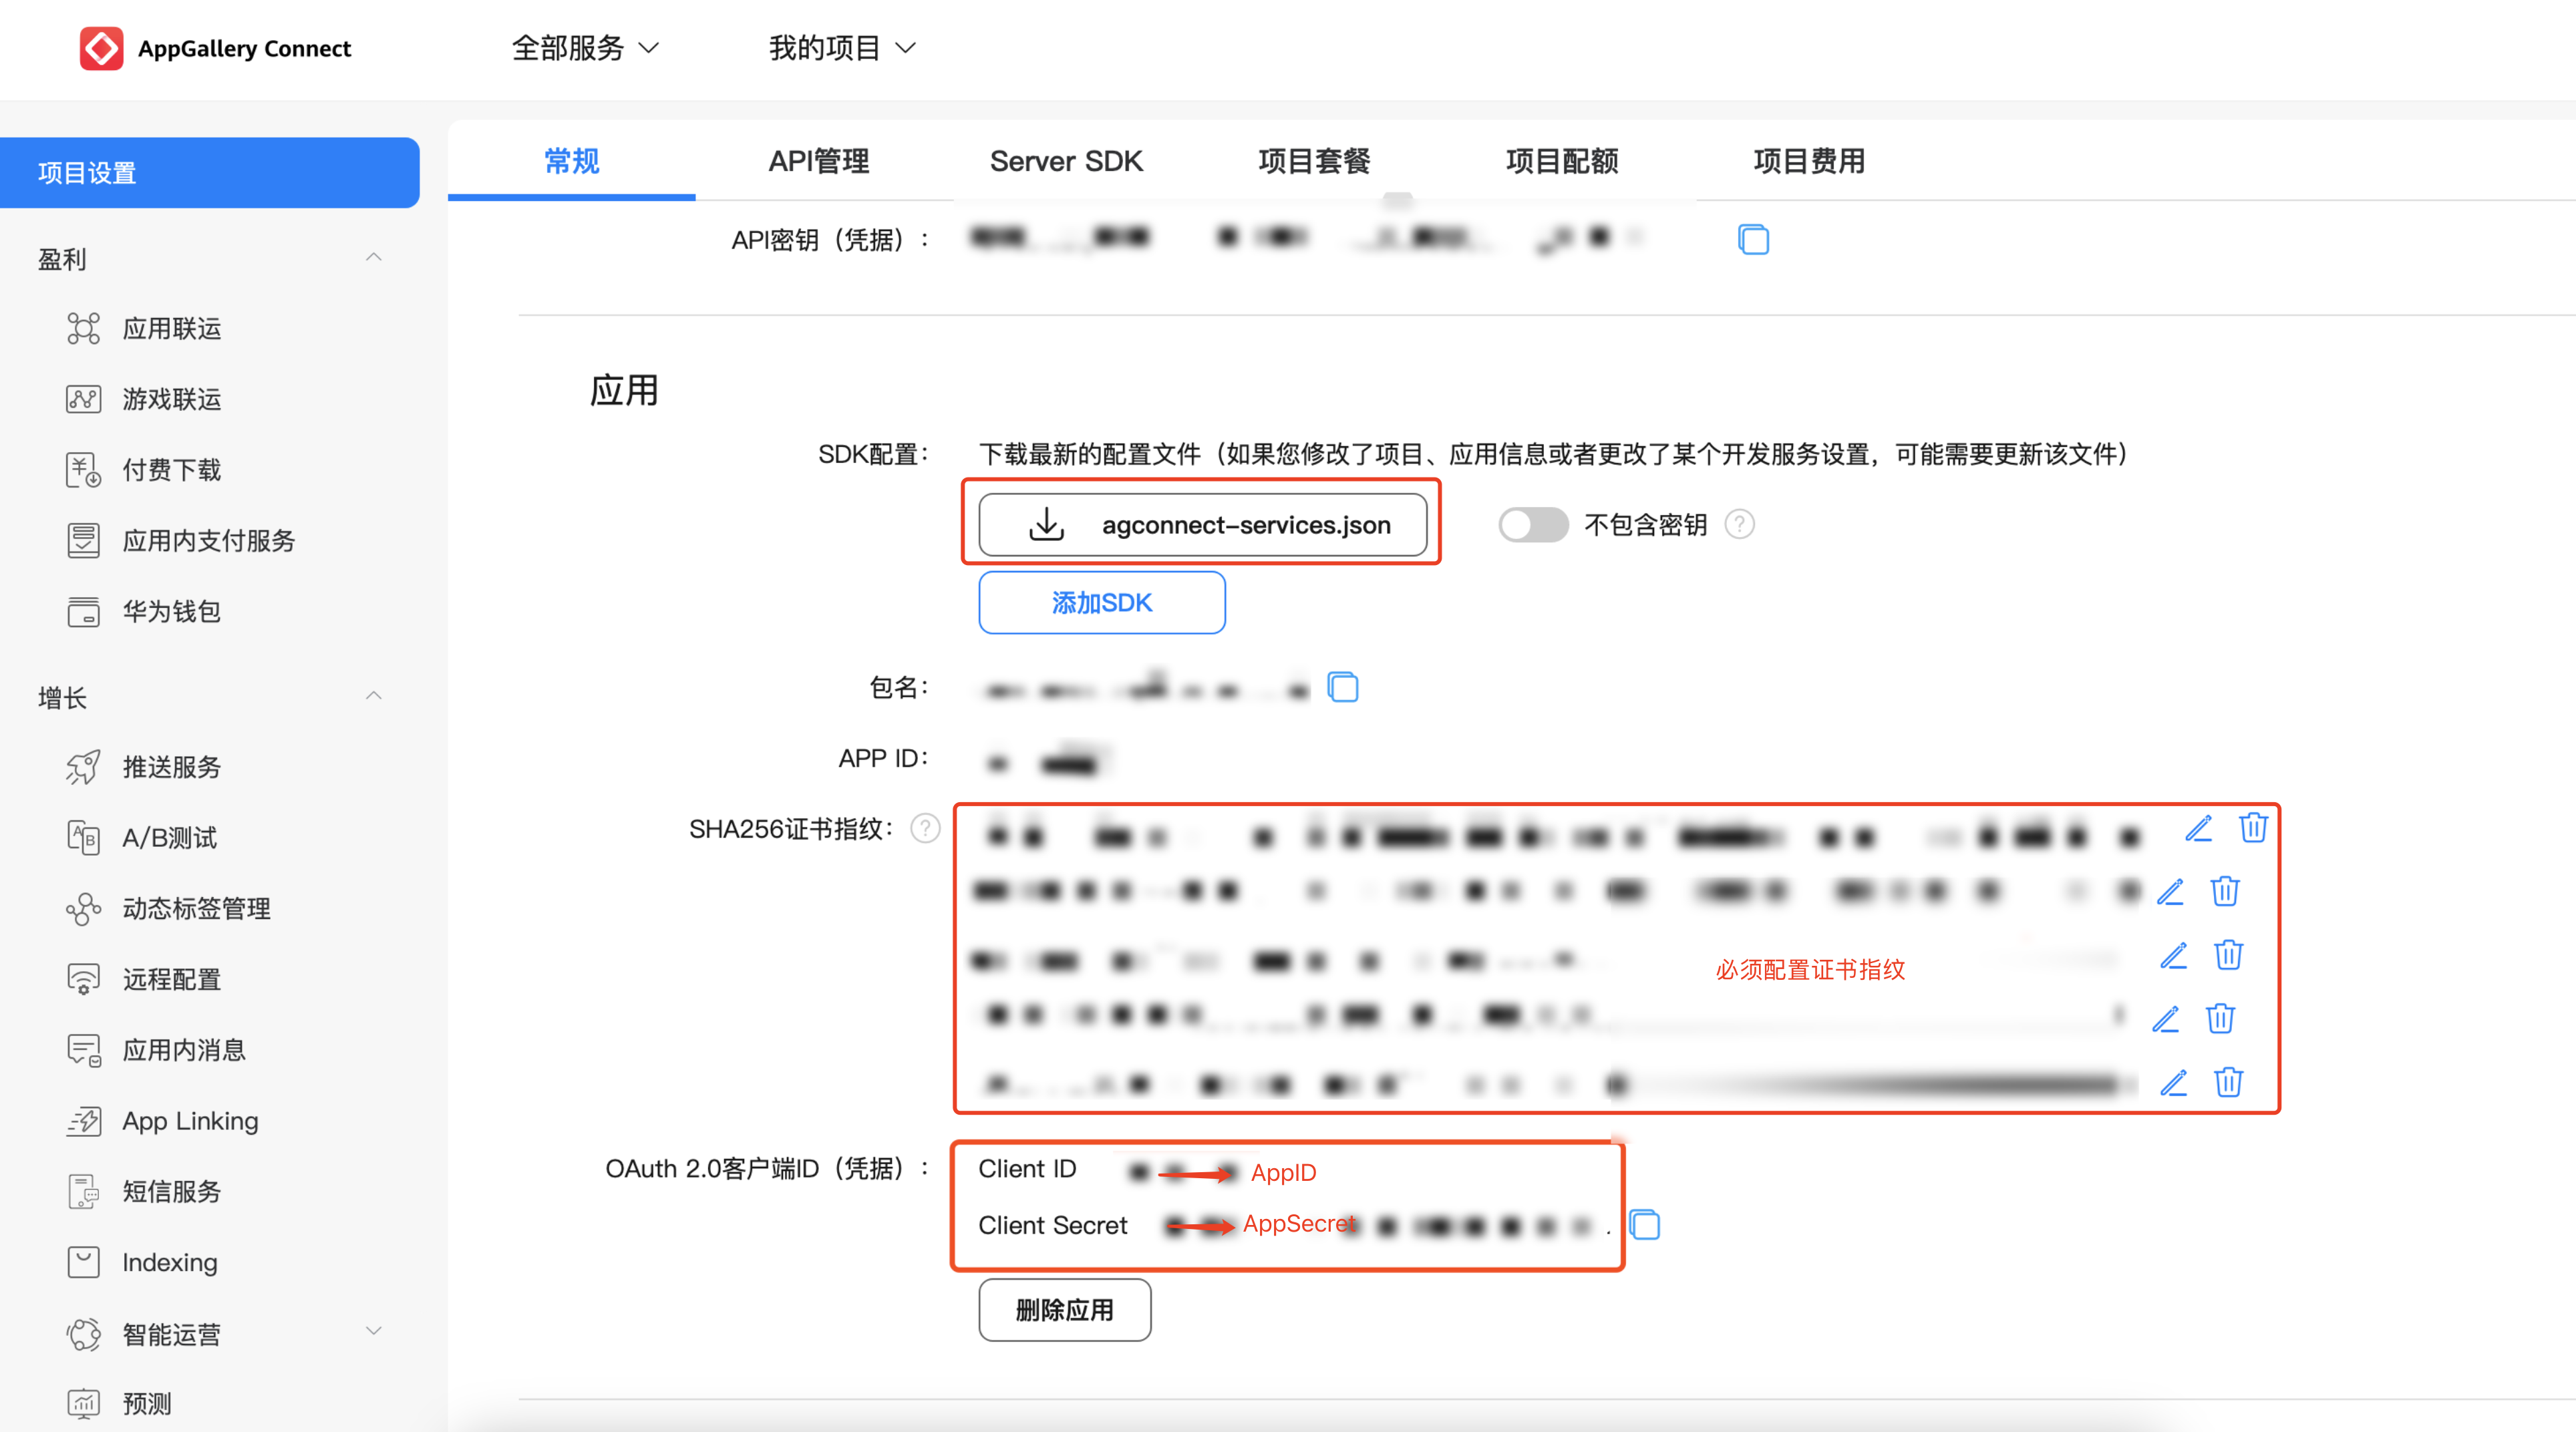Delete the fourth SHA256 fingerprint
2576x1432 pixels.
(x=2221, y=1019)
